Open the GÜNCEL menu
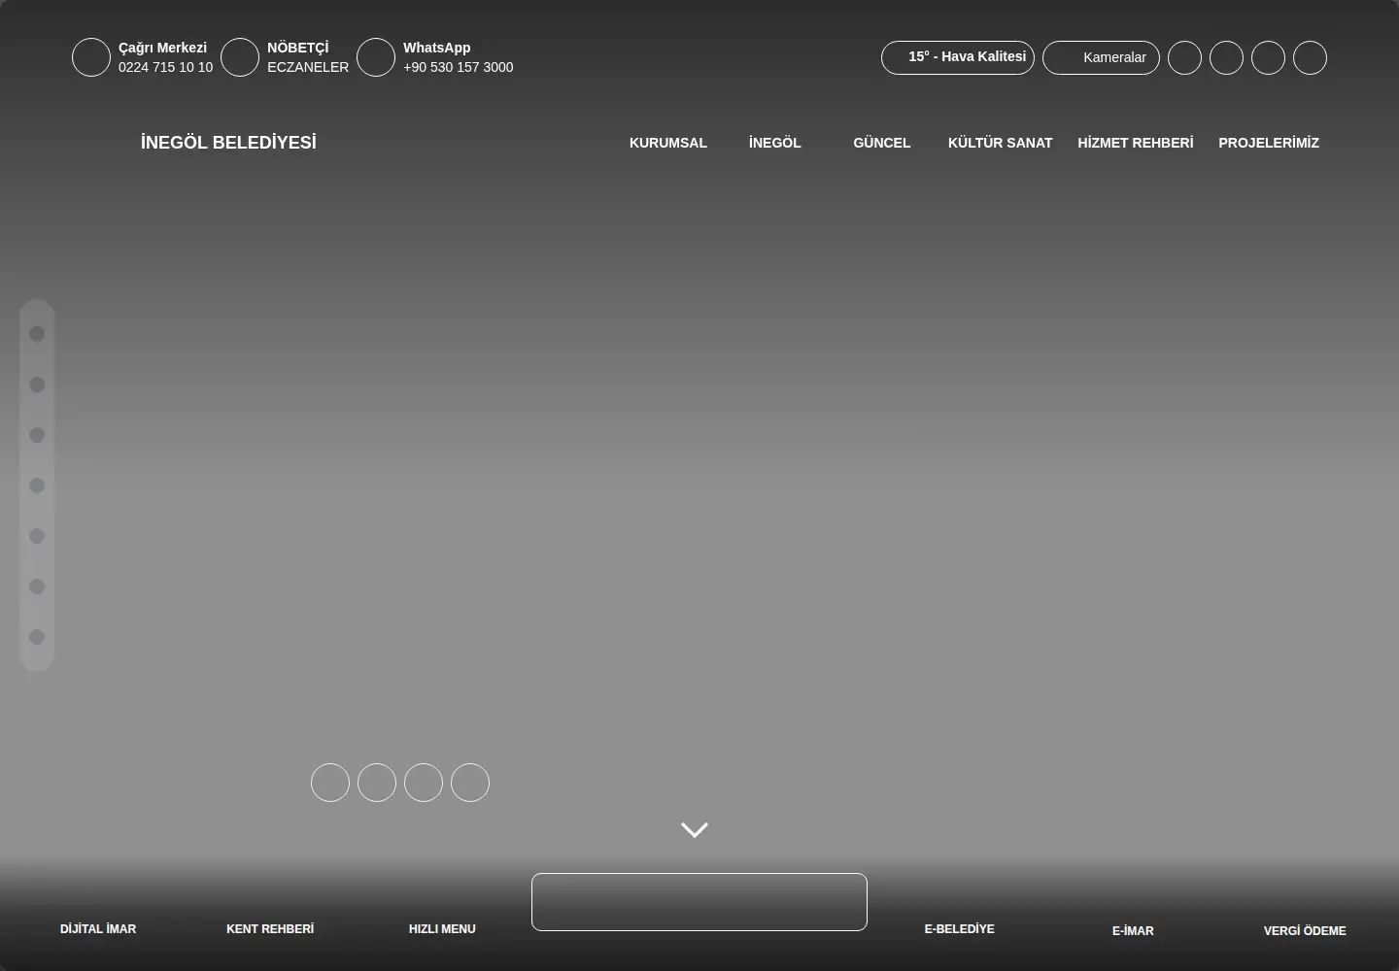This screenshot has width=1399, height=971. 882,143
